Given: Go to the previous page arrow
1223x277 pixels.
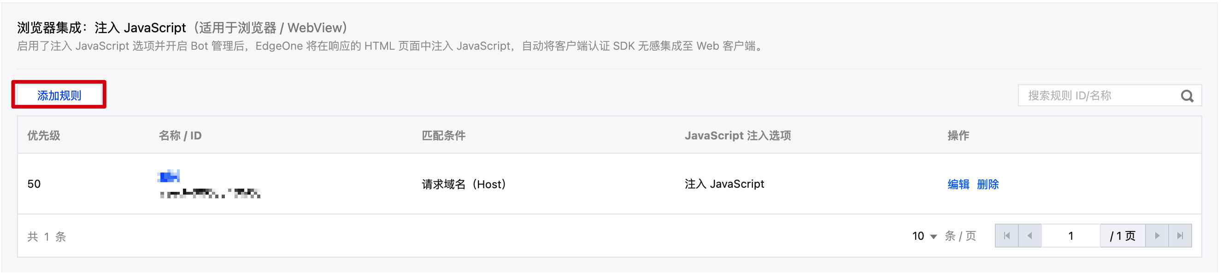Looking at the screenshot, I should tap(1030, 236).
